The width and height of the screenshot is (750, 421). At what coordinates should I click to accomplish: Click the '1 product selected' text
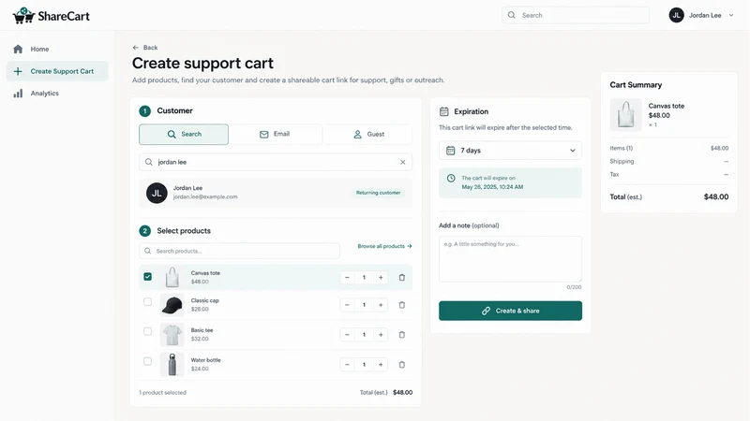click(162, 393)
